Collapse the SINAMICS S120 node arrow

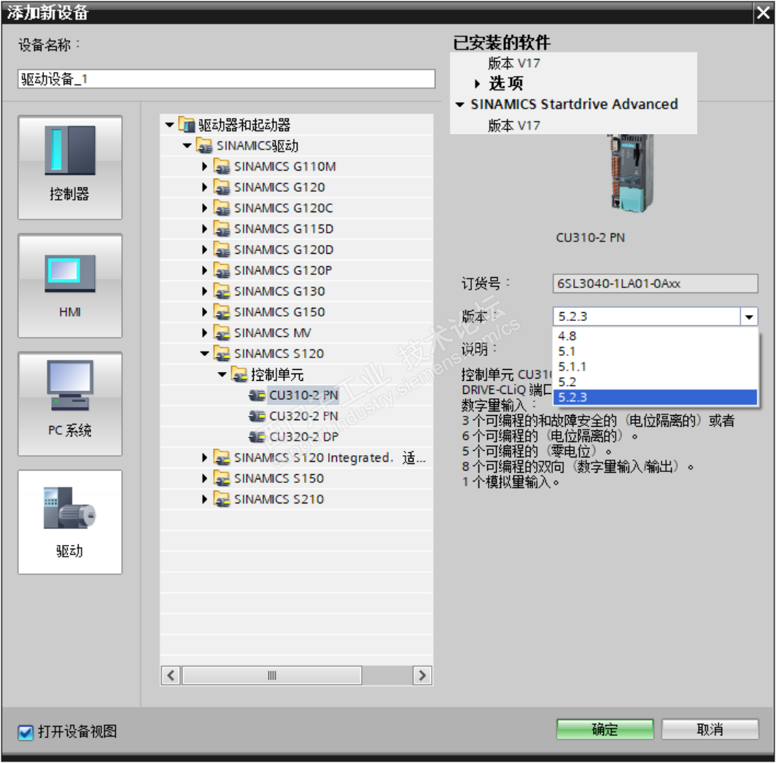(204, 354)
